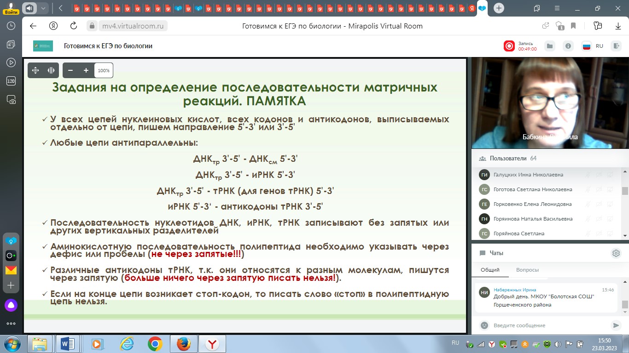629x353 pixels.
Task: Open history via the sidebar clock icon
Action: [x=11, y=26]
